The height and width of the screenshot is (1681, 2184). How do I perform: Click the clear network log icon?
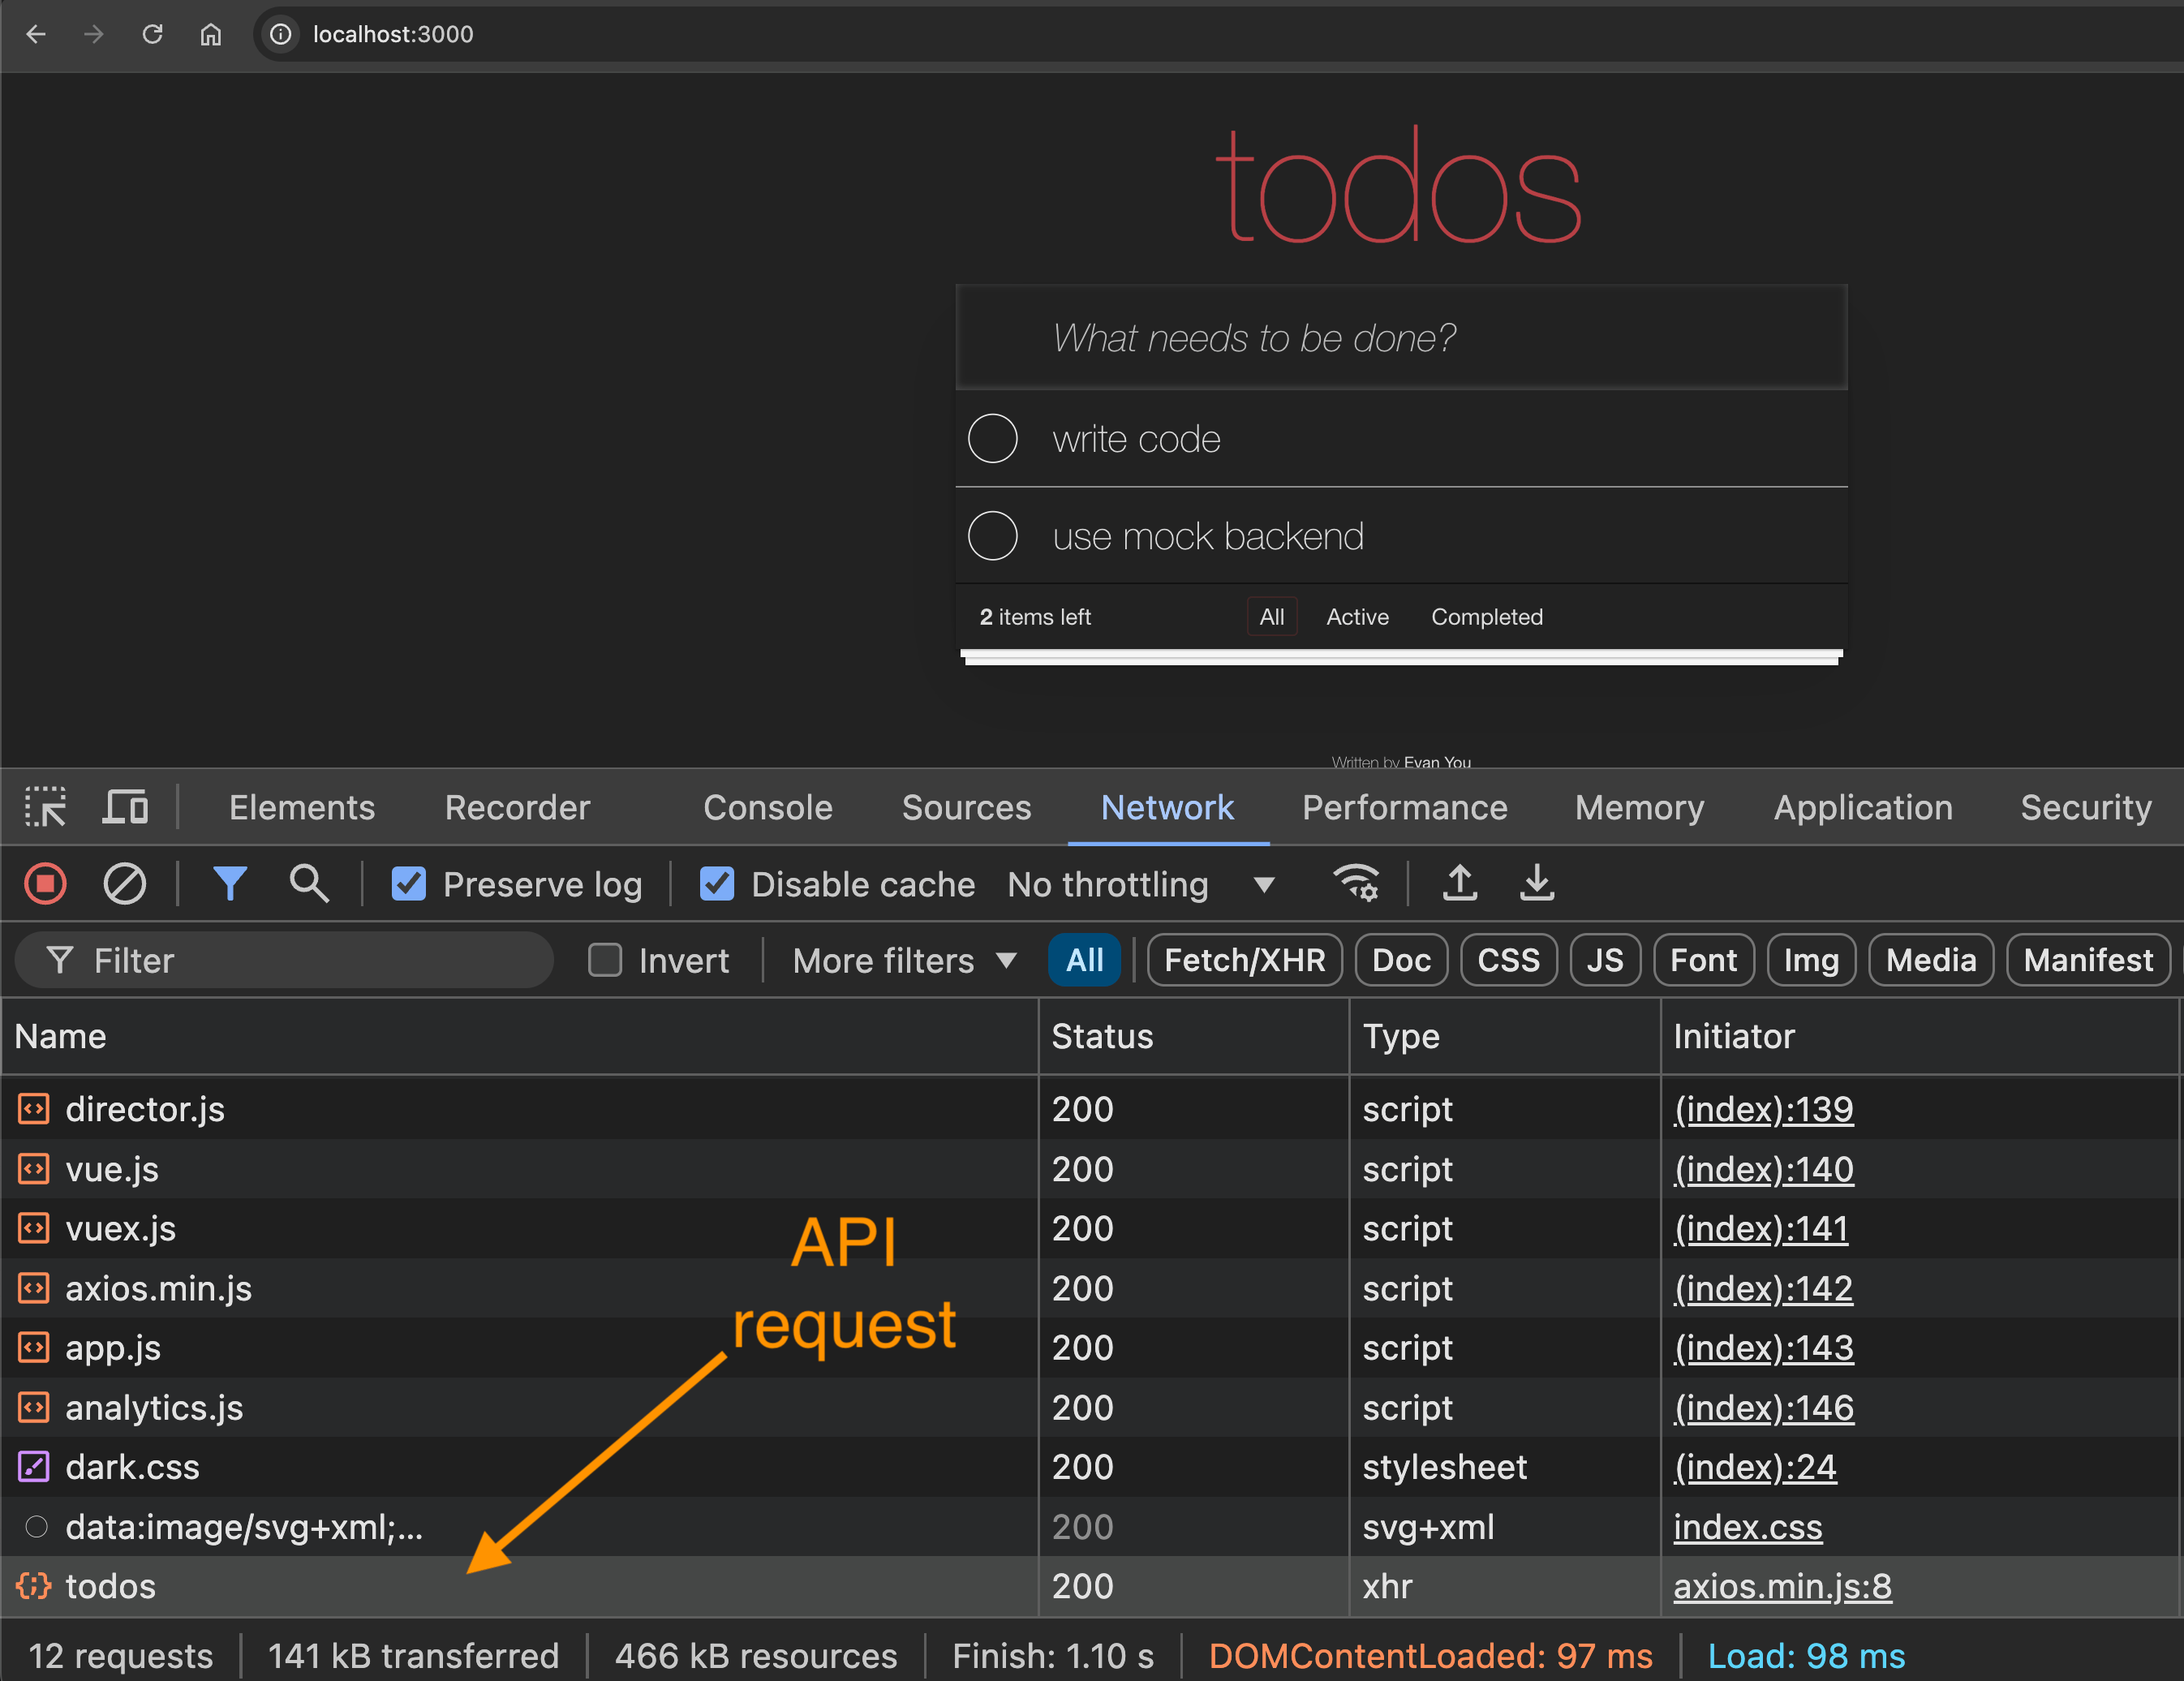pos(126,883)
